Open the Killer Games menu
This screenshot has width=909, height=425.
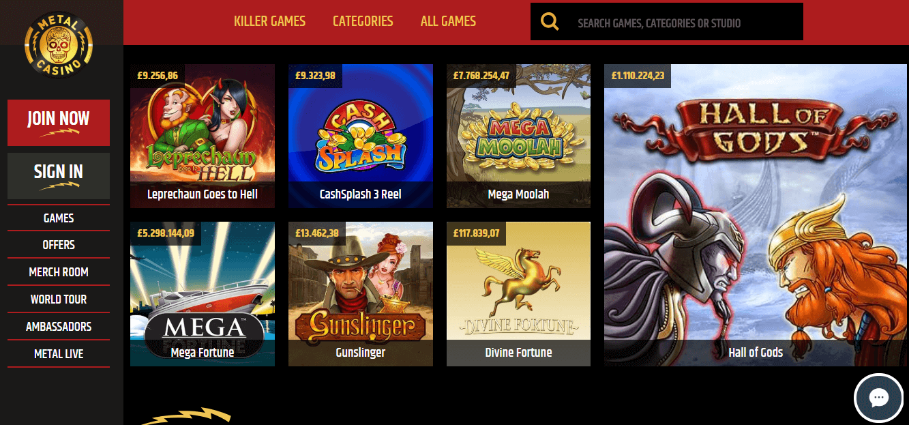[269, 21]
